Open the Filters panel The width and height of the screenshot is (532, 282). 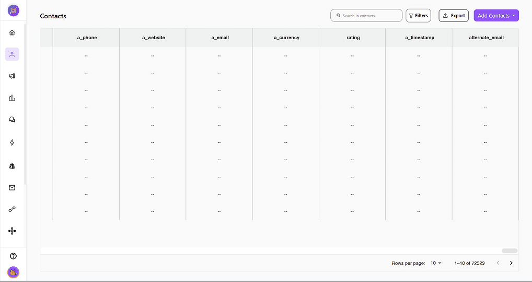pos(419,16)
